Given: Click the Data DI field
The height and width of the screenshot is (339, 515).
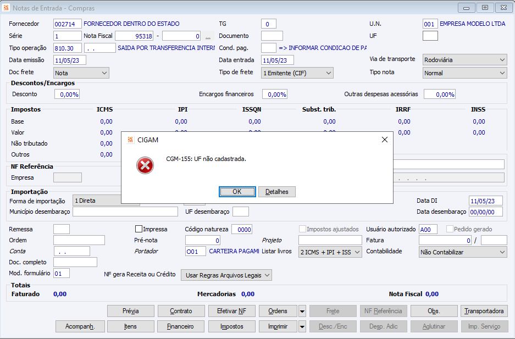Looking at the screenshot, I should pyautogui.click(x=486, y=201).
